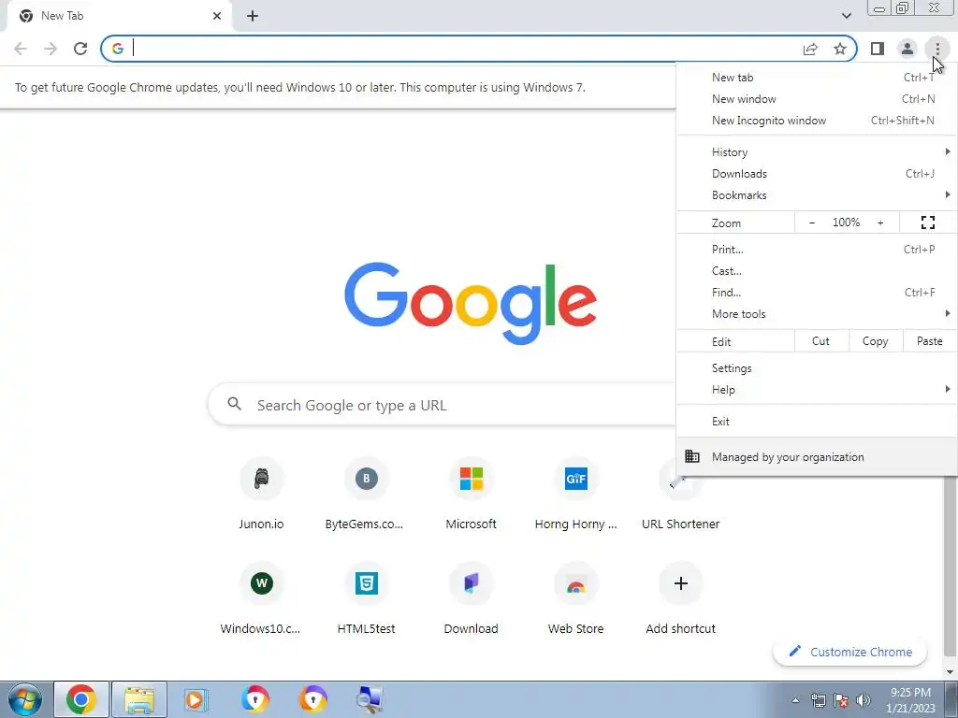Expand the More tools submenu
This screenshot has height=718, width=958.
tap(817, 314)
